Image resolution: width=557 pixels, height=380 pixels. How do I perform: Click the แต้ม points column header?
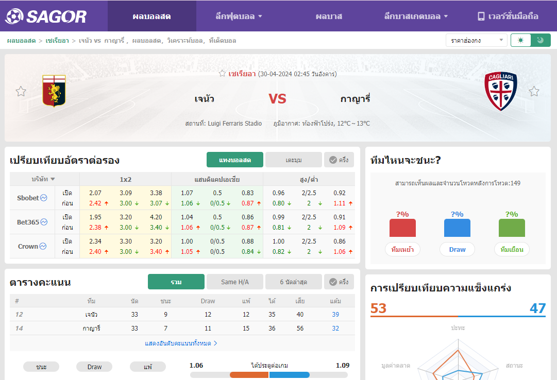335,301
